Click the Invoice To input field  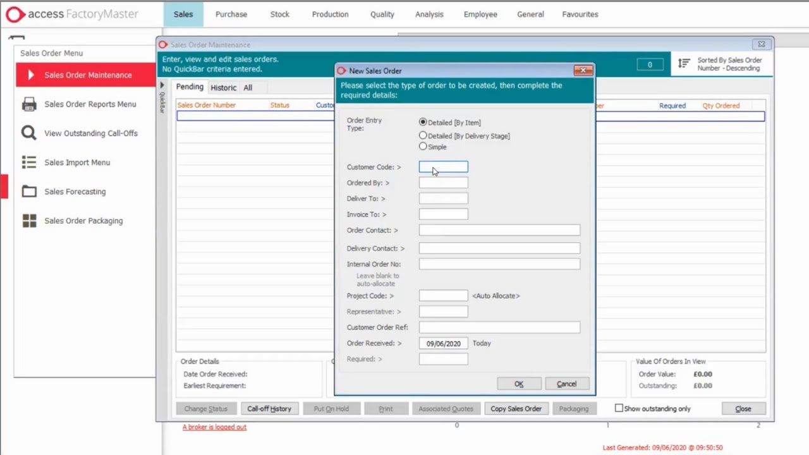click(444, 214)
